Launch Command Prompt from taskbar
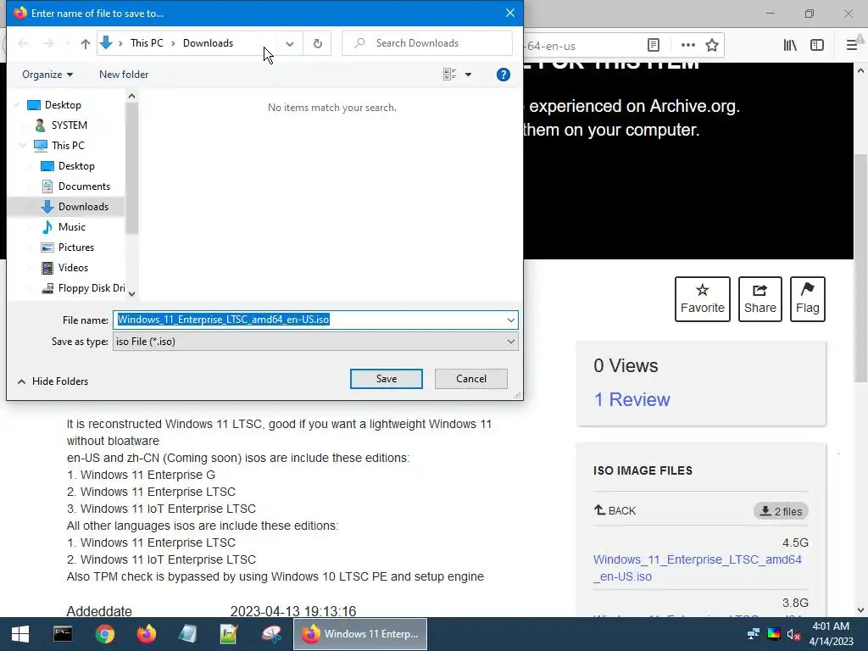This screenshot has width=868, height=651. (x=63, y=634)
